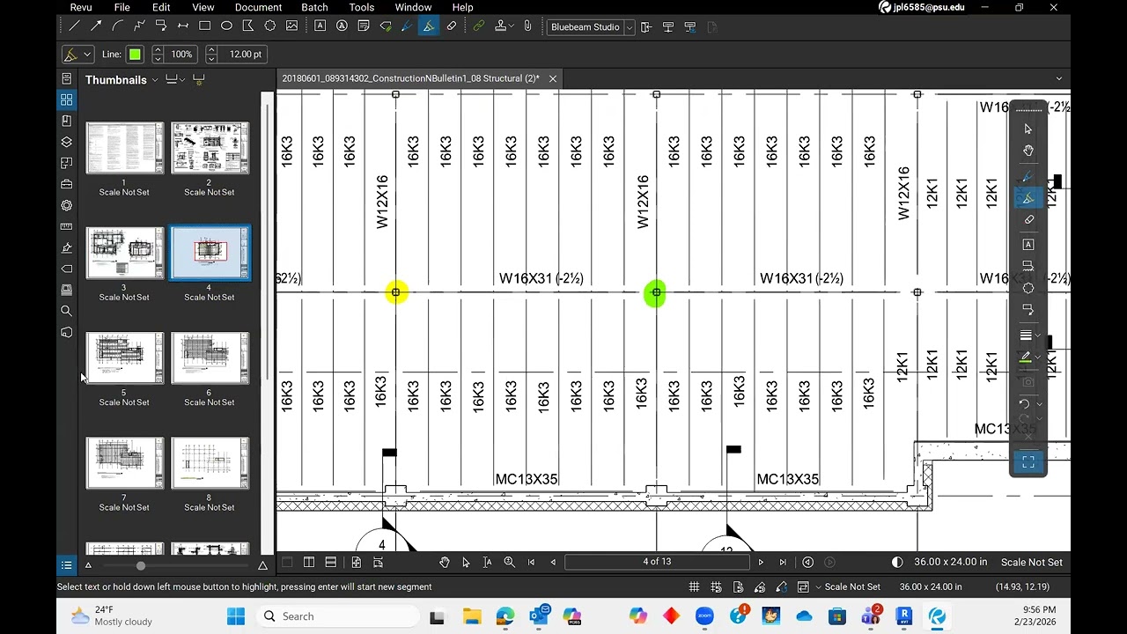The image size is (1127, 634).
Task: Click the Previous View button
Action: pos(808,562)
